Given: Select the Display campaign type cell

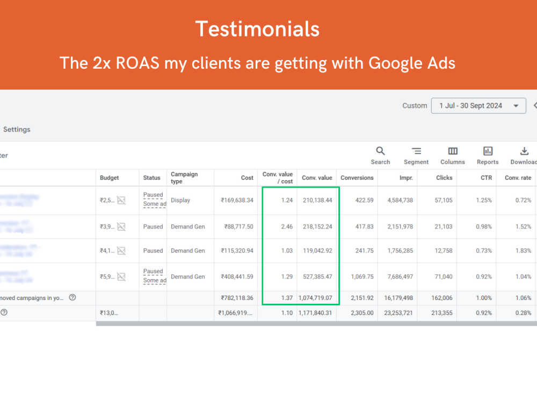Looking at the screenshot, I should click(180, 200).
